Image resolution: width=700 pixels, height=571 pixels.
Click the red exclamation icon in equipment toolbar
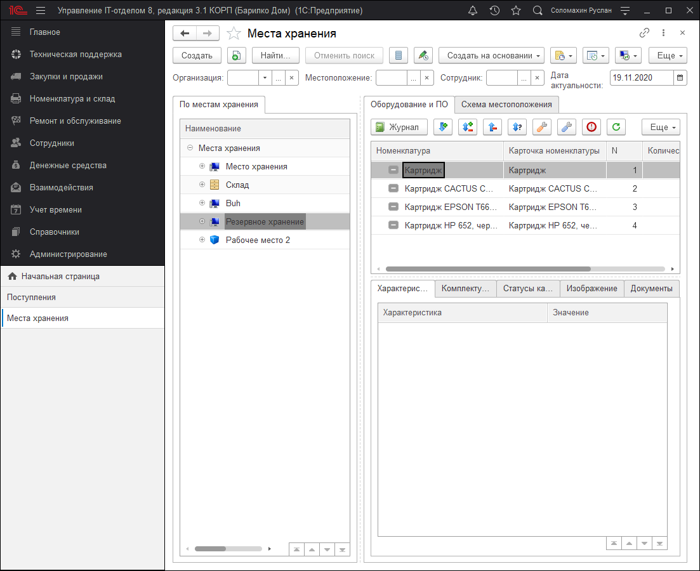coord(591,127)
